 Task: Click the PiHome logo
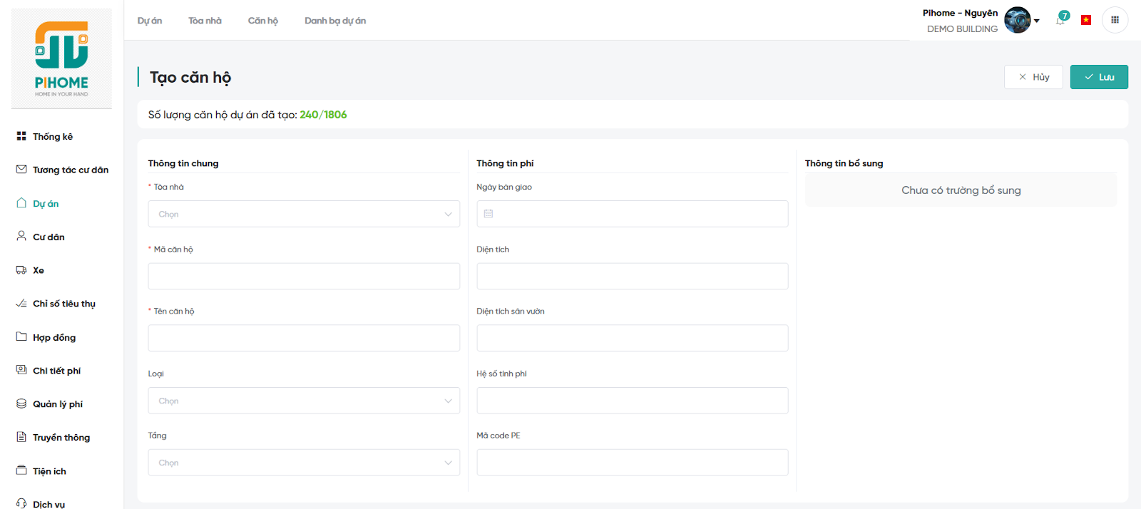click(61, 58)
